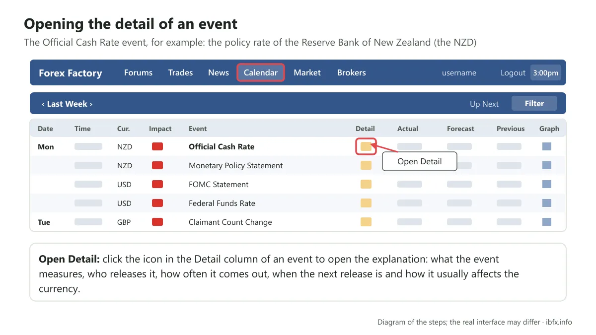Click NZD currency in Official Cash Rate row
This screenshot has height=335, width=596.
124,146
